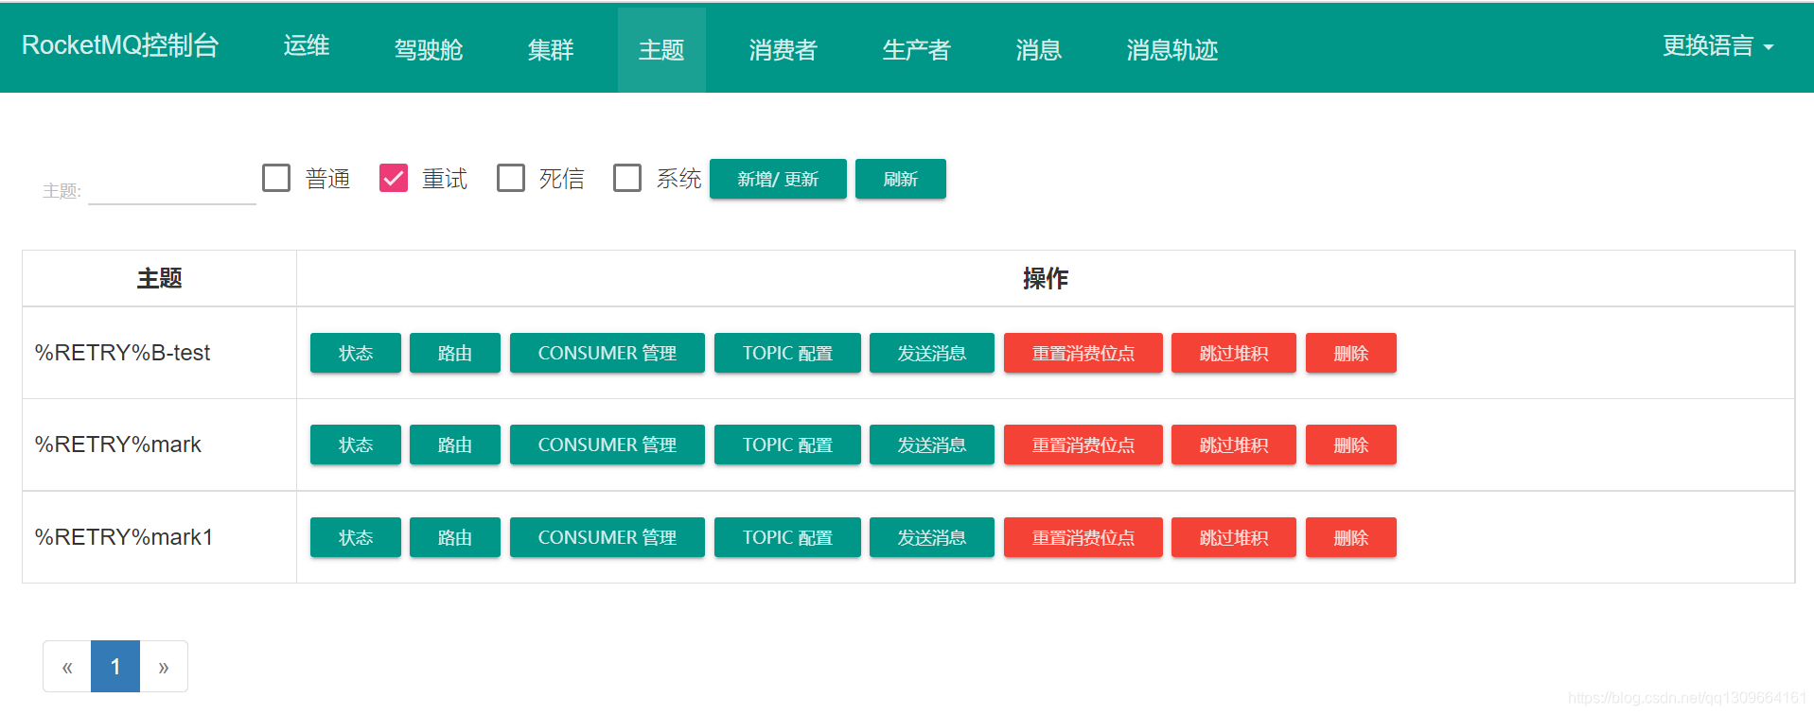Enable the 系统 checkbox
The image size is (1814, 715).
[x=627, y=178]
